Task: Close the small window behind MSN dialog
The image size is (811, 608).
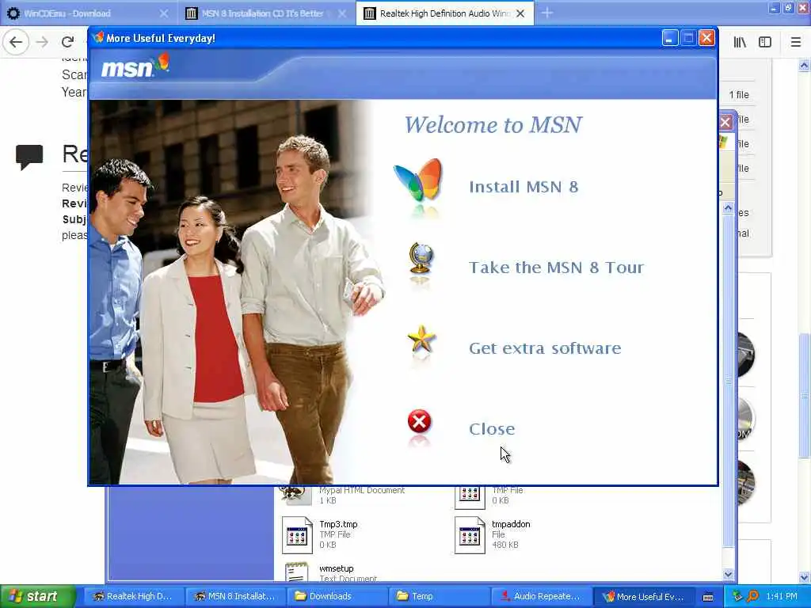Action: point(725,123)
